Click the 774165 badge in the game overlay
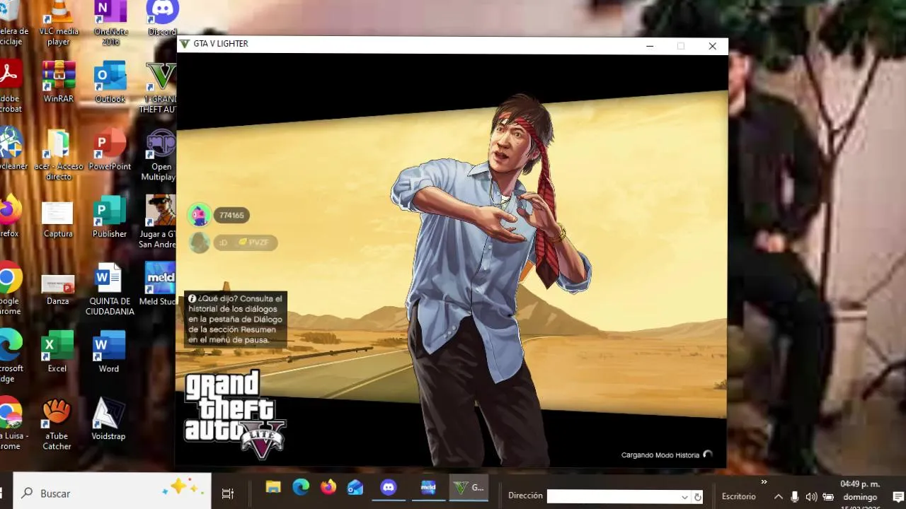 click(x=231, y=216)
